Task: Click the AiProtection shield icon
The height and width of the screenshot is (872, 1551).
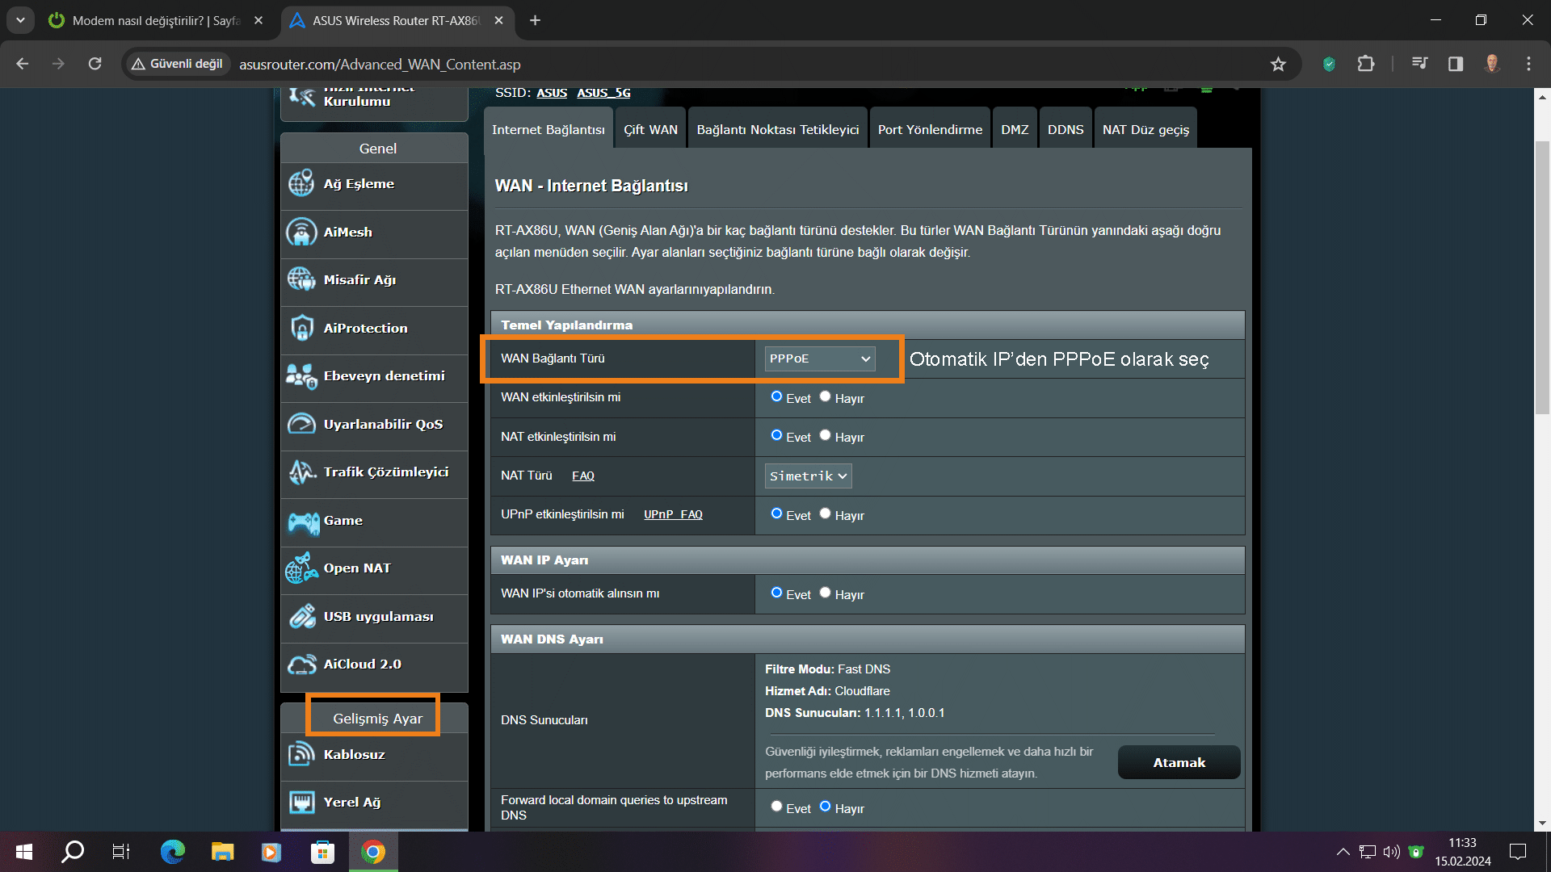Action: tap(301, 329)
